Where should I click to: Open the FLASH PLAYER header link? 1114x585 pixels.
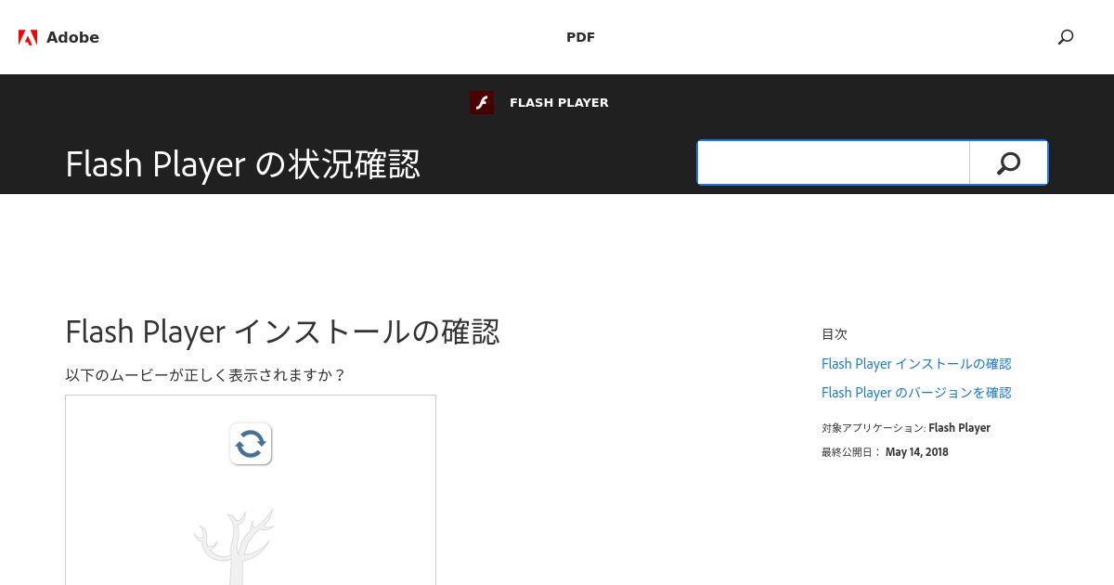click(559, 103)
